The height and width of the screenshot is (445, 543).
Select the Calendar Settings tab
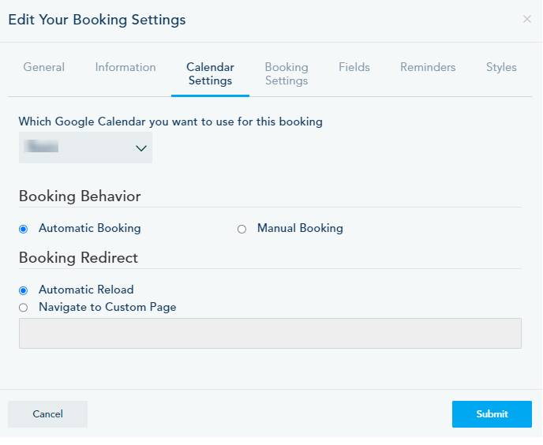(210, 74)
